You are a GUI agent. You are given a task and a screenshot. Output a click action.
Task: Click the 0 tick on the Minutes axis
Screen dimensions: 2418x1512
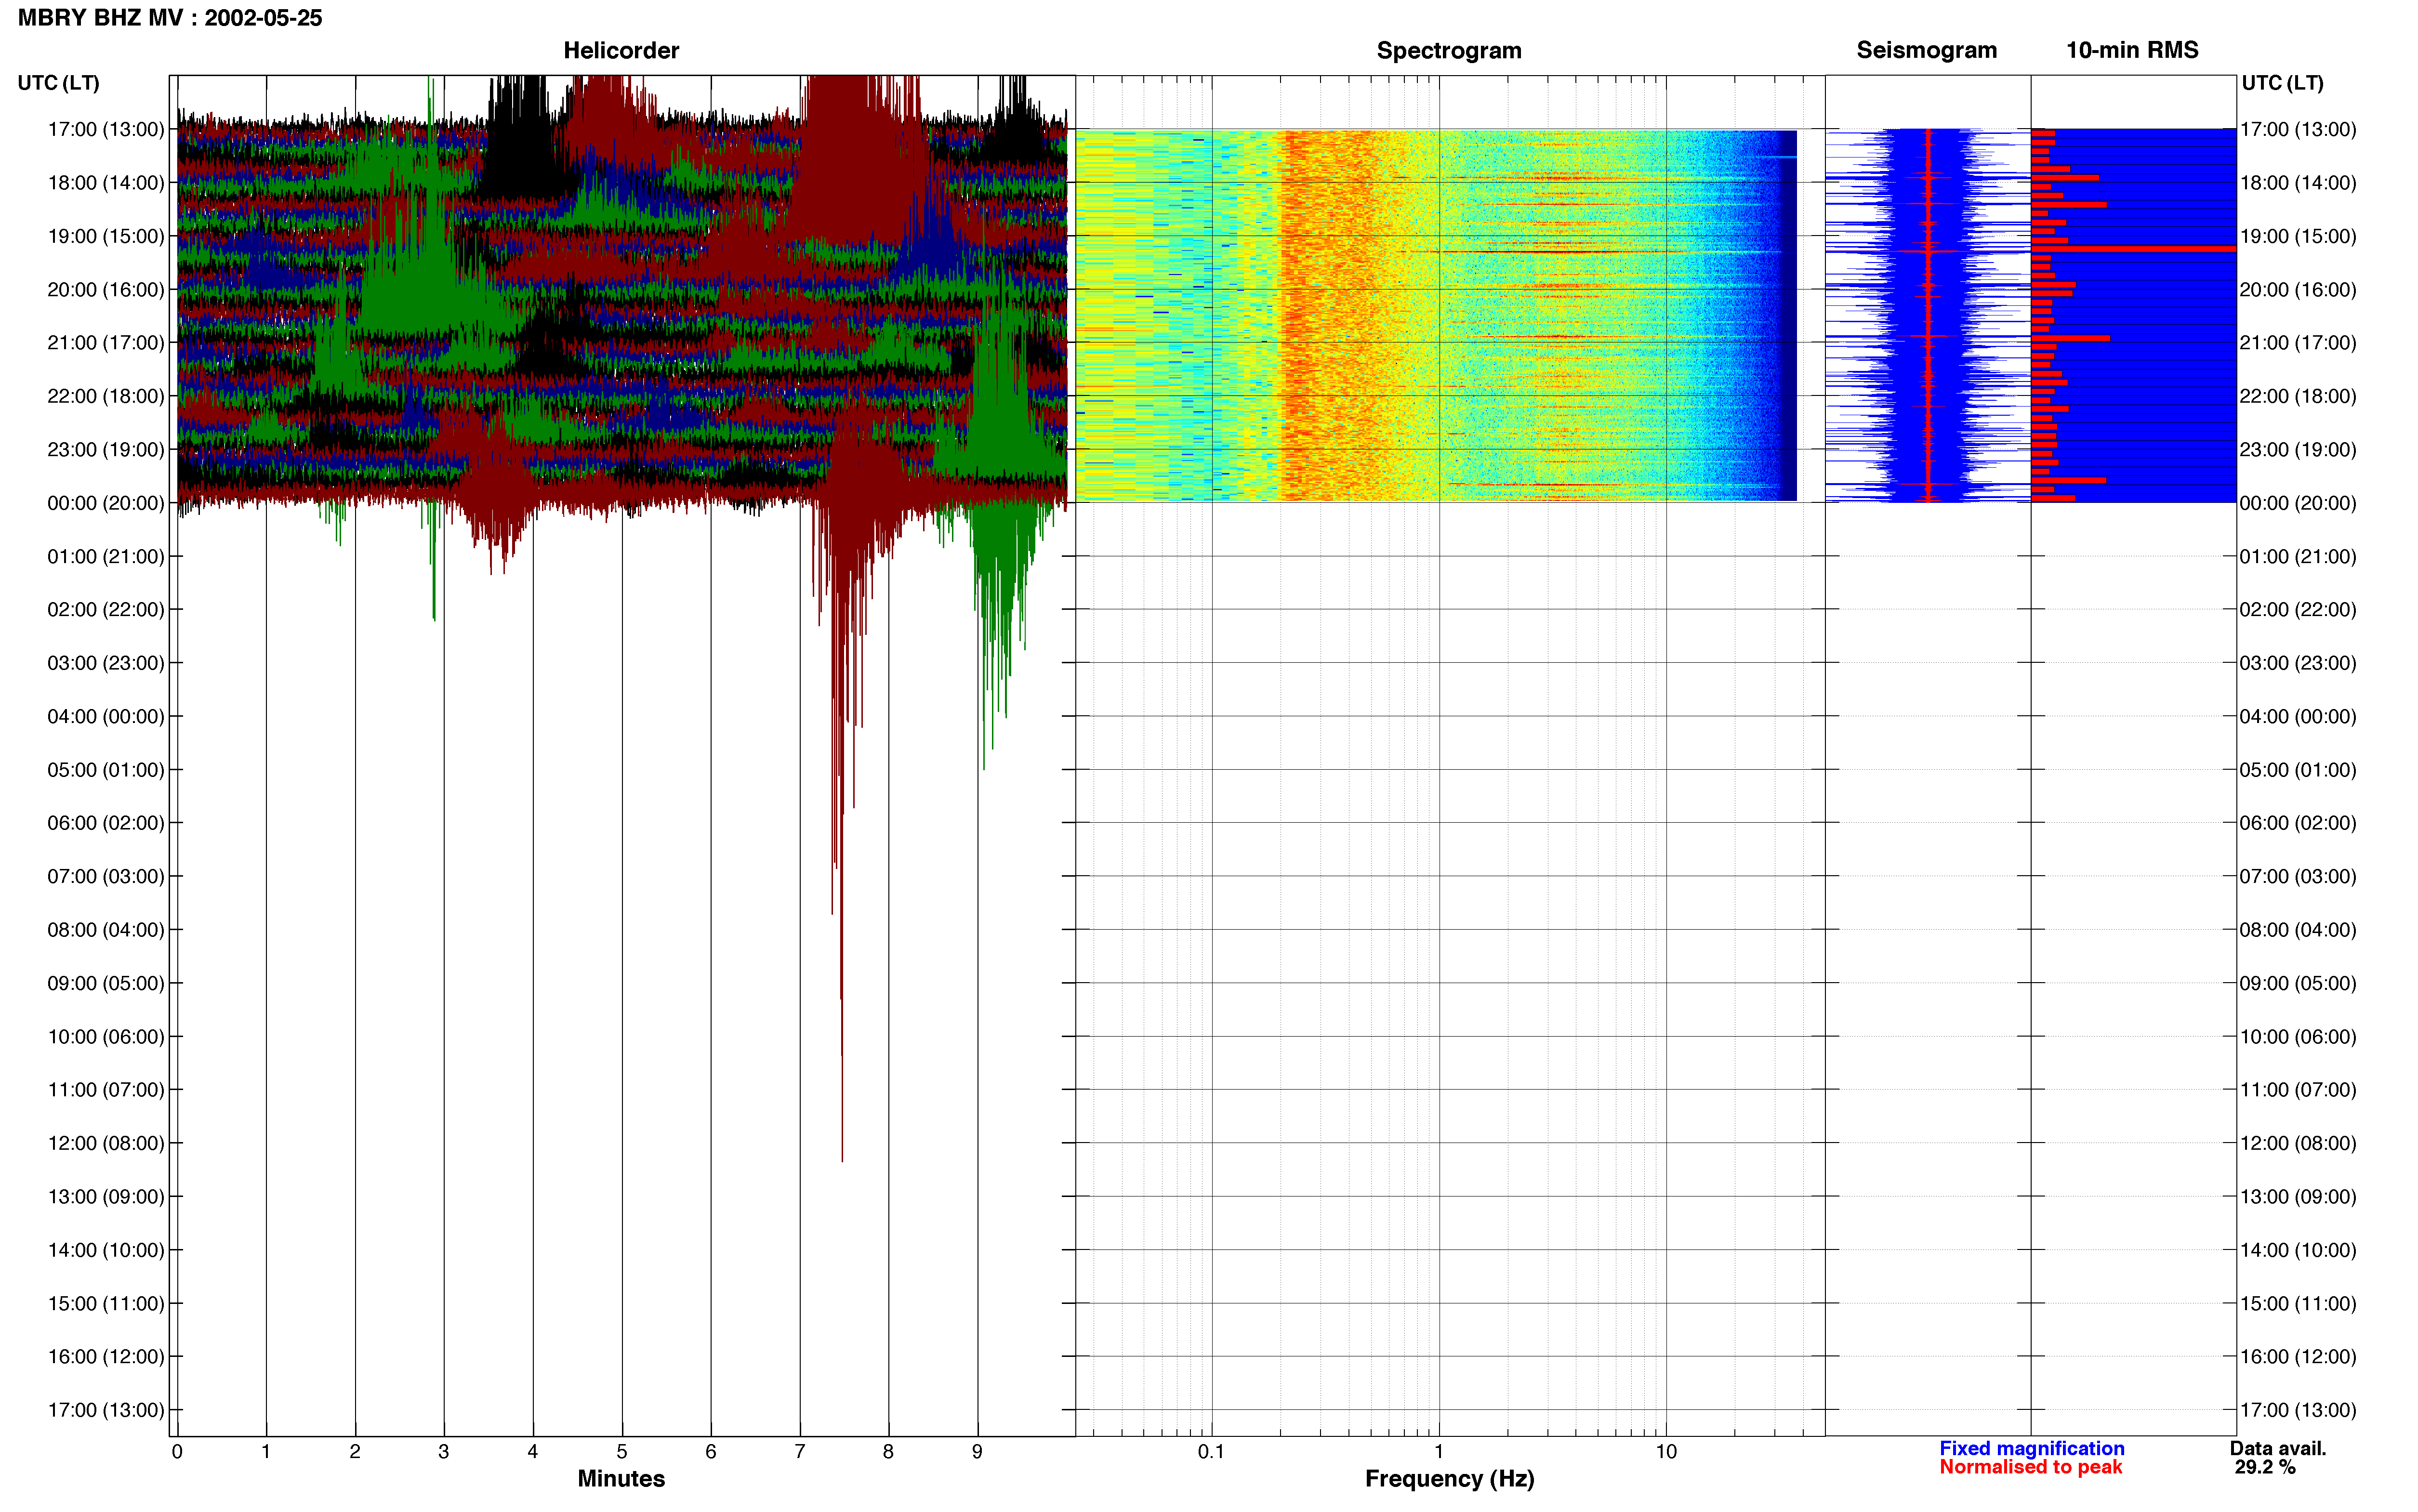point(177,1451)
